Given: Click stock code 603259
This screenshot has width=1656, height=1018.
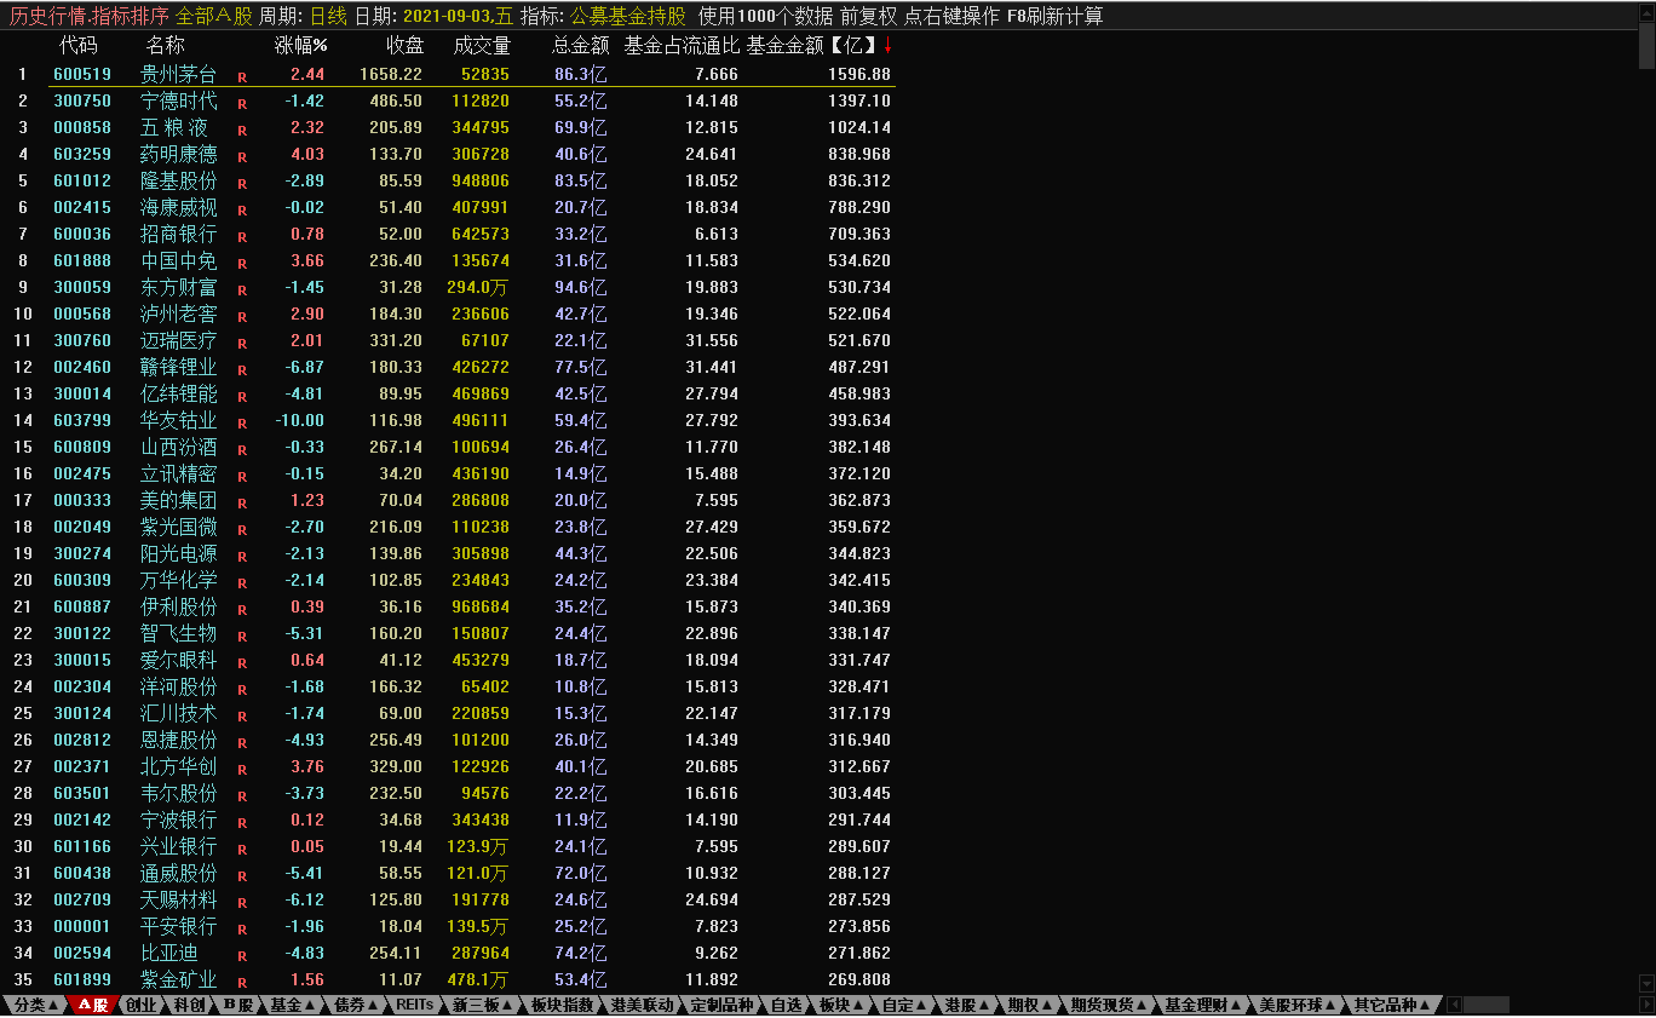Looking at the screenshot, I should pos(82,154).
